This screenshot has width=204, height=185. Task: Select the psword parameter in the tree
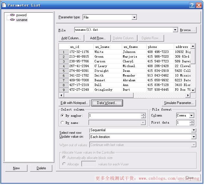pyautogui.click(x=21, y=15)
